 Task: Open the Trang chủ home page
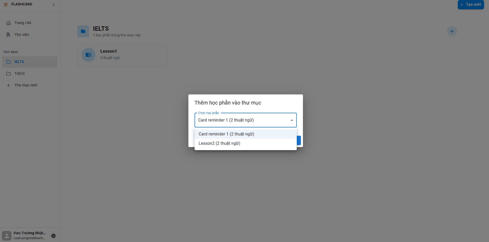(x=23, y=23)
